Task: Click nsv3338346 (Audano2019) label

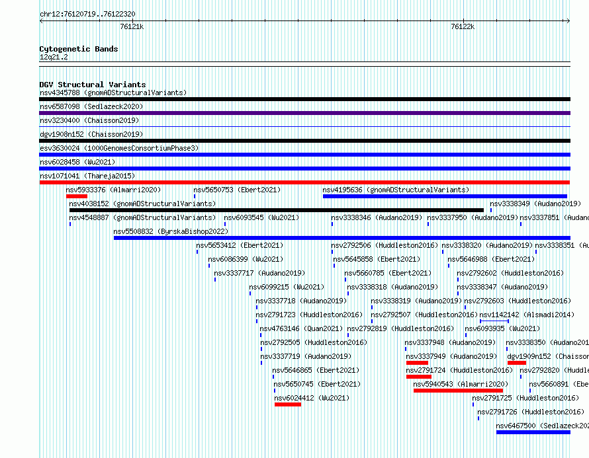Action: [377, 217]
